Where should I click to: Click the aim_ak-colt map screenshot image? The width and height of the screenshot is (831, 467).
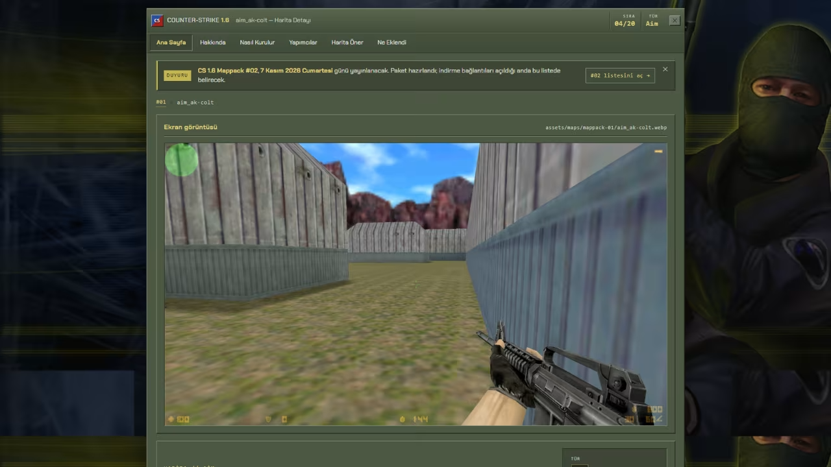click(x=415, y=284)
